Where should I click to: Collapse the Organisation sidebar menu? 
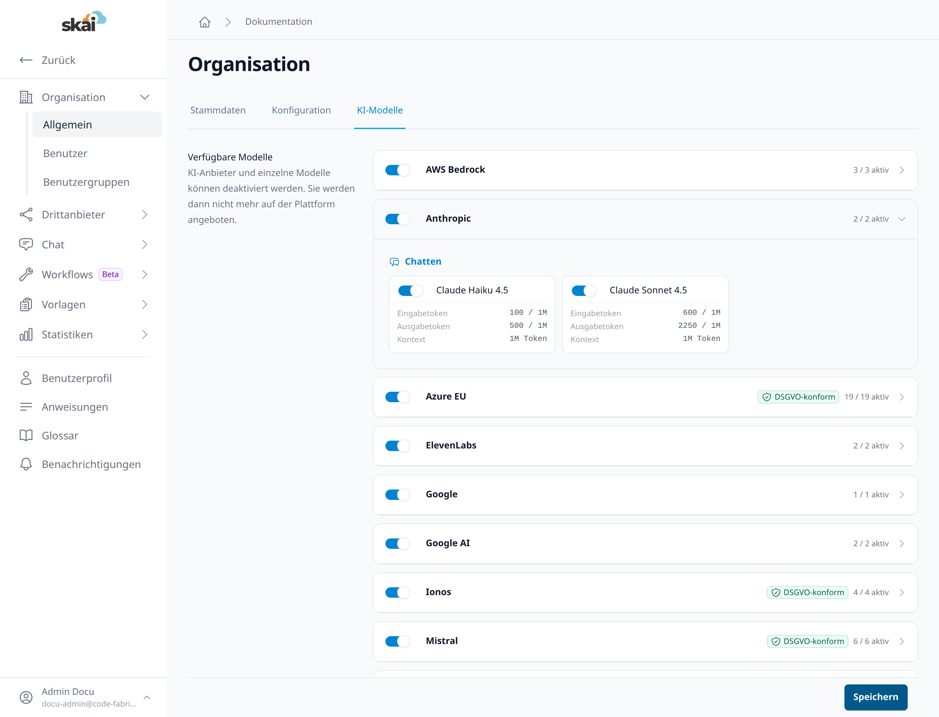click(x=145, y=97)
